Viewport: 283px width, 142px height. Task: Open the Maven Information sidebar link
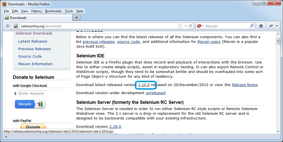pyautogui.click(x=35, y=64)
